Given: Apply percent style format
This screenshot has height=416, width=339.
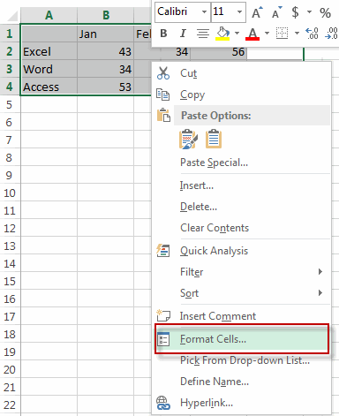Looking at the screenshot, I should [x=325, y=12].
